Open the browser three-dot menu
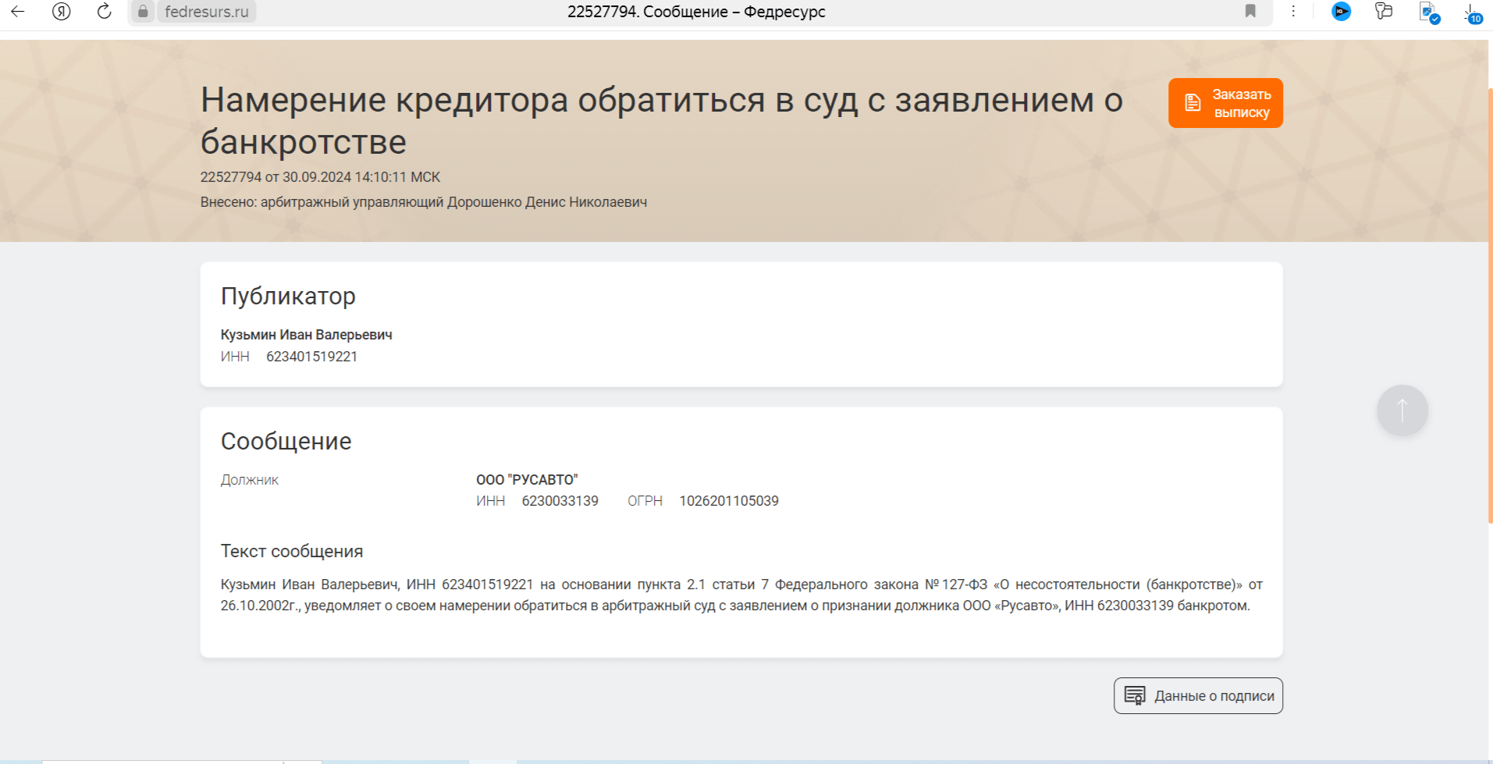Image resolution: width=1493 pixels, height=764 pixels. click(1293, 12)
